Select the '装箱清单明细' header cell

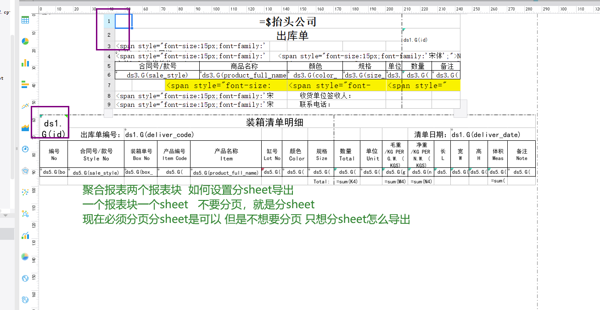275,122
